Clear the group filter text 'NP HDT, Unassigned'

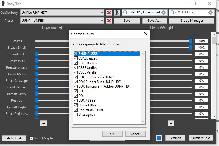(163, 13)
